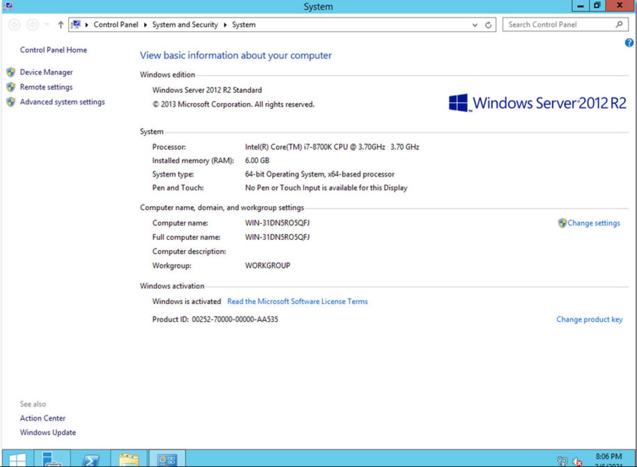Open Remote settings link

[46, 87]
